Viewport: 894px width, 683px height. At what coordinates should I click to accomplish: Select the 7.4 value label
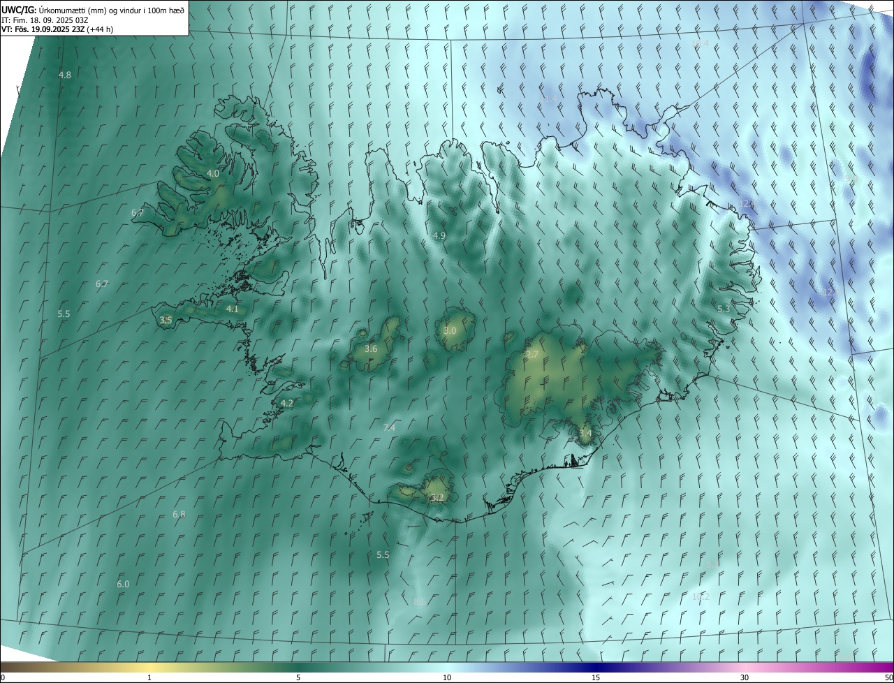pos(390,427)
